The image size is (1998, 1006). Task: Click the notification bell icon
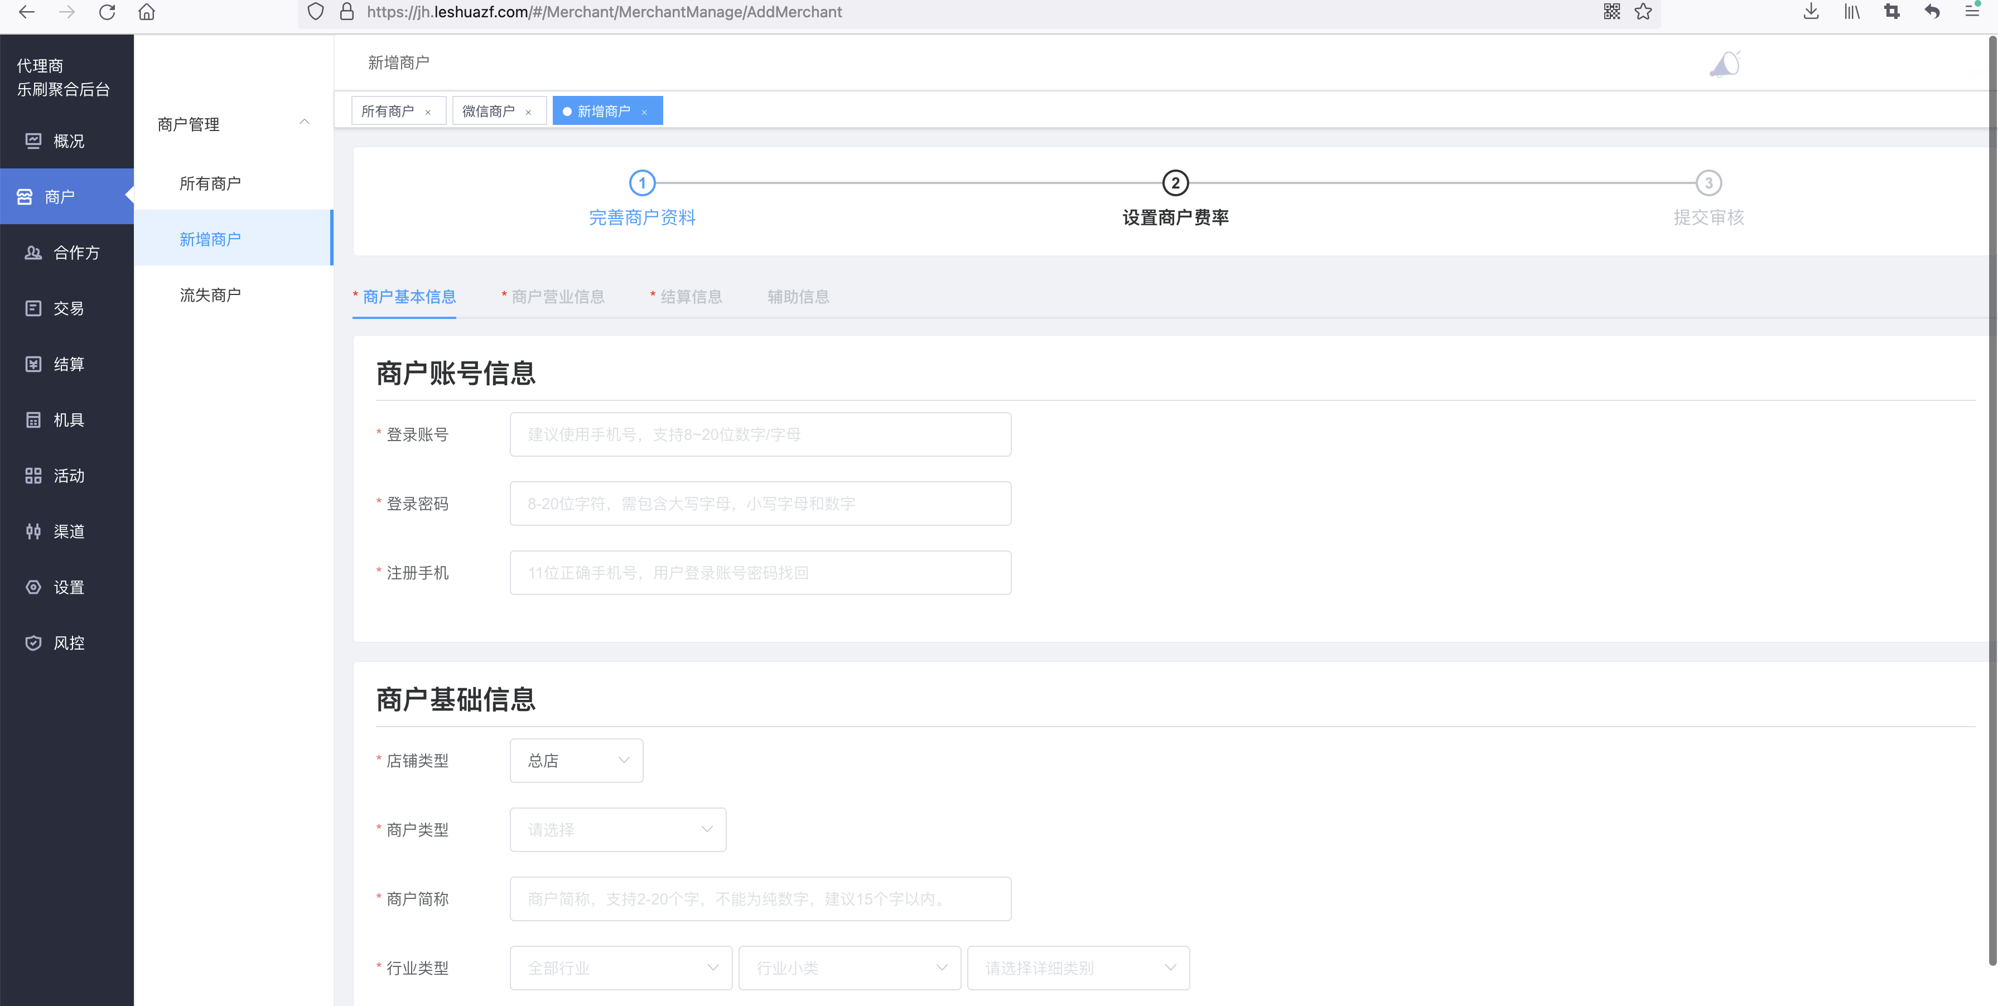(1724, 64)
